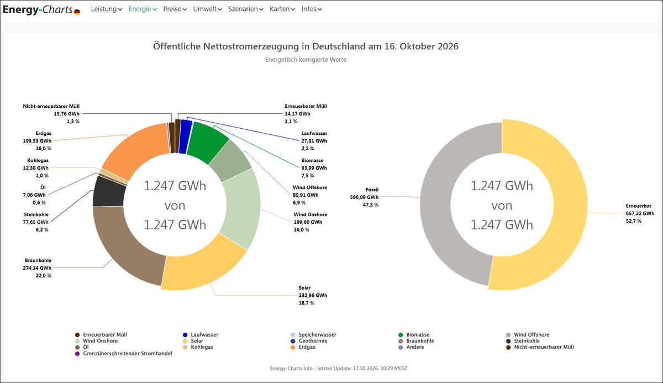Toggle Wind Offshore legend marker
Viewport: 663px width, 383px height.
508,335
